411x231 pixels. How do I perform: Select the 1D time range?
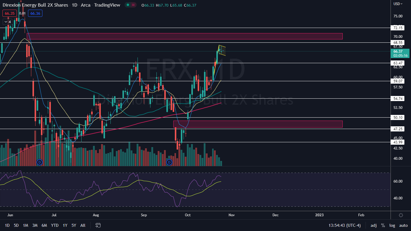[7, 225]
